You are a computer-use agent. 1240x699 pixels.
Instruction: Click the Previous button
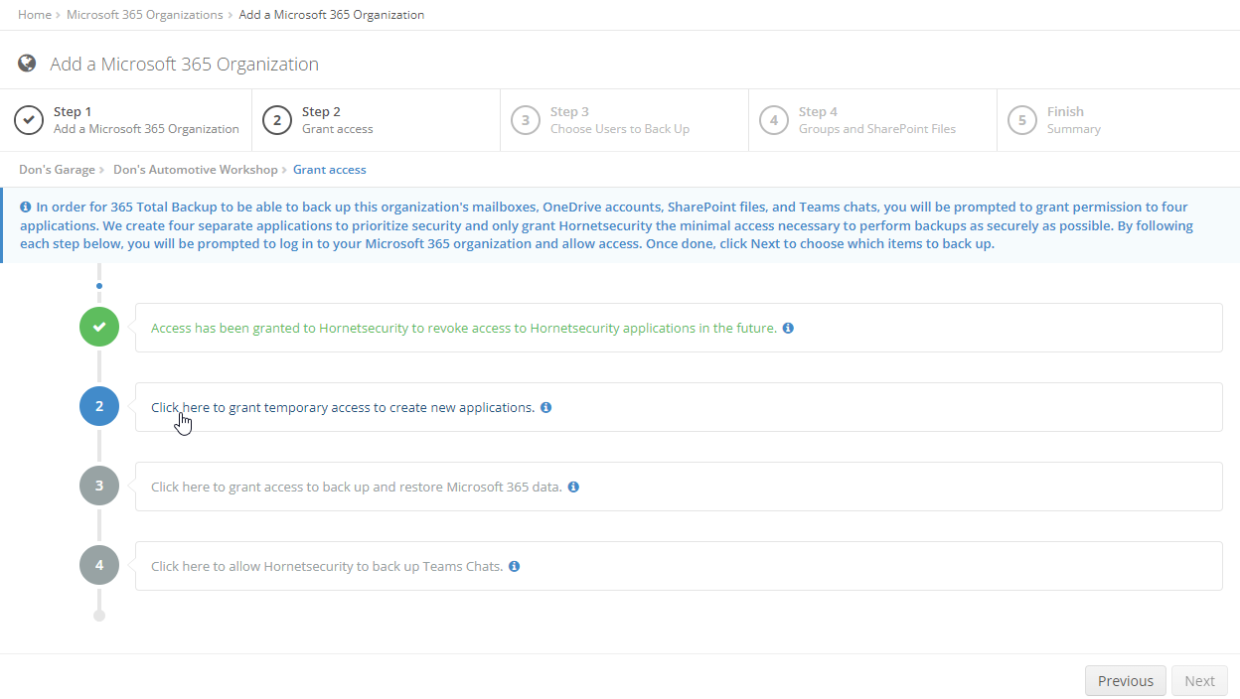(x=1126, y=680)
